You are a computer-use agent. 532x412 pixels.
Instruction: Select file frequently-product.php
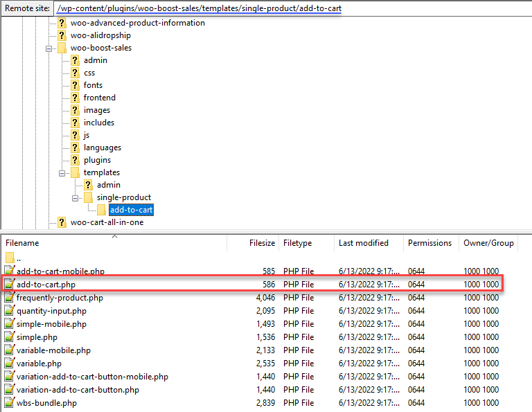[60, 298]
